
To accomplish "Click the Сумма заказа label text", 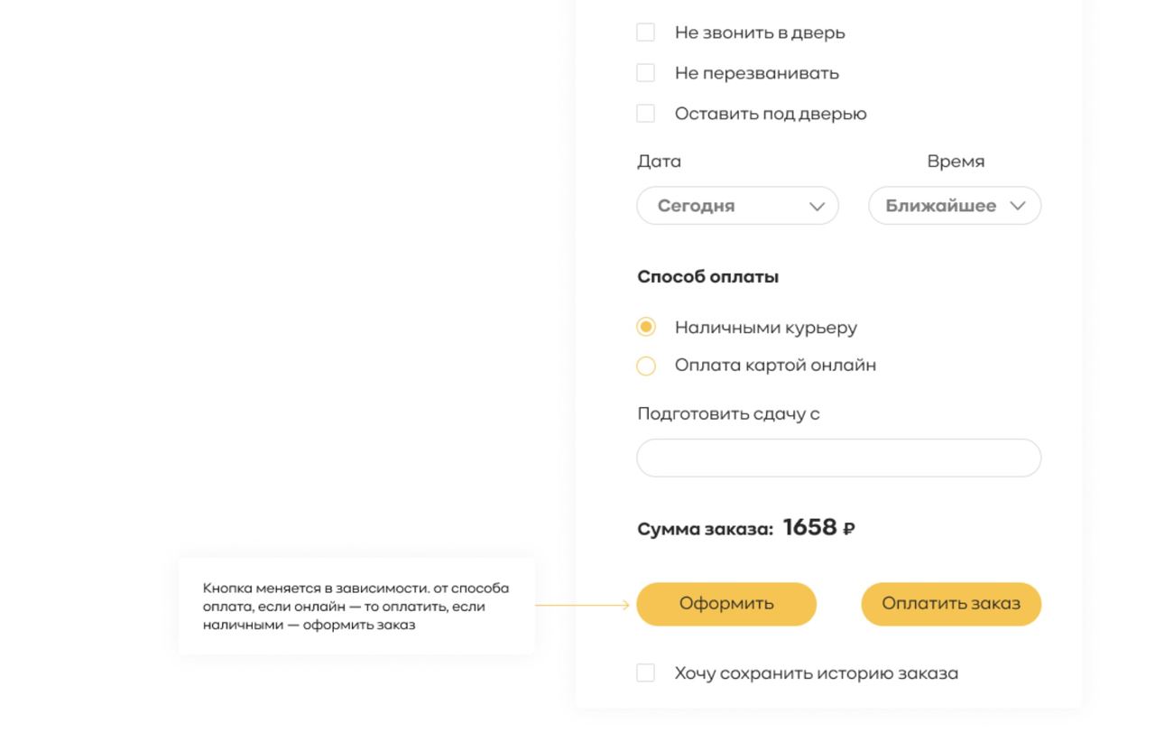I will tap(706, 530).
